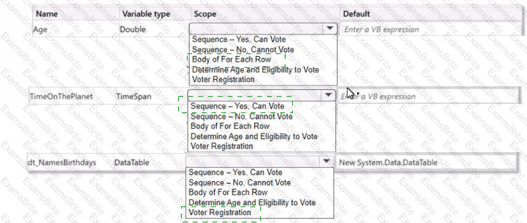This screenshot has height=223, width=527.
Task: Select the Age variable name cell
Action: coord(40,30)
